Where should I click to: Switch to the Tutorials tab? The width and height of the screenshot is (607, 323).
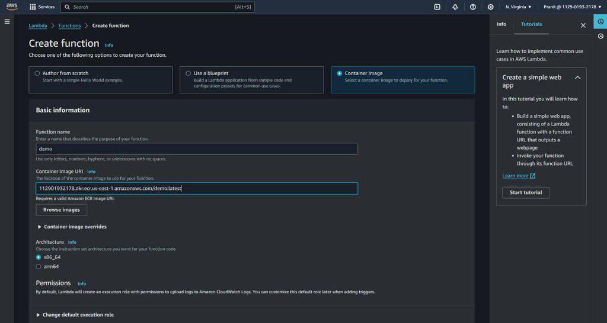tap(531, 24)
